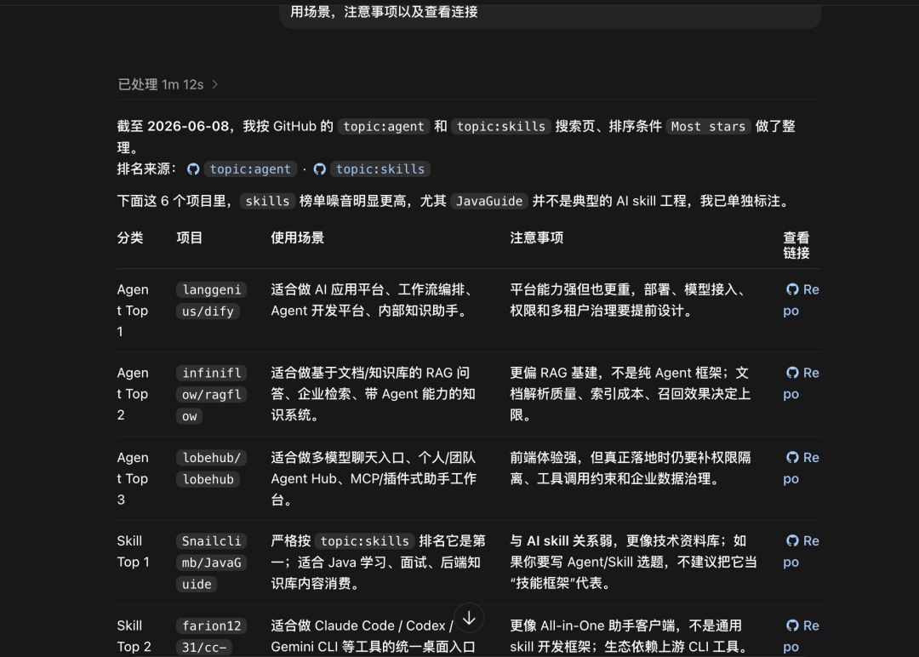919x657 pixels.
Task: Open the Repo link for lobehub/lobehub
Action: coord(802,468)
